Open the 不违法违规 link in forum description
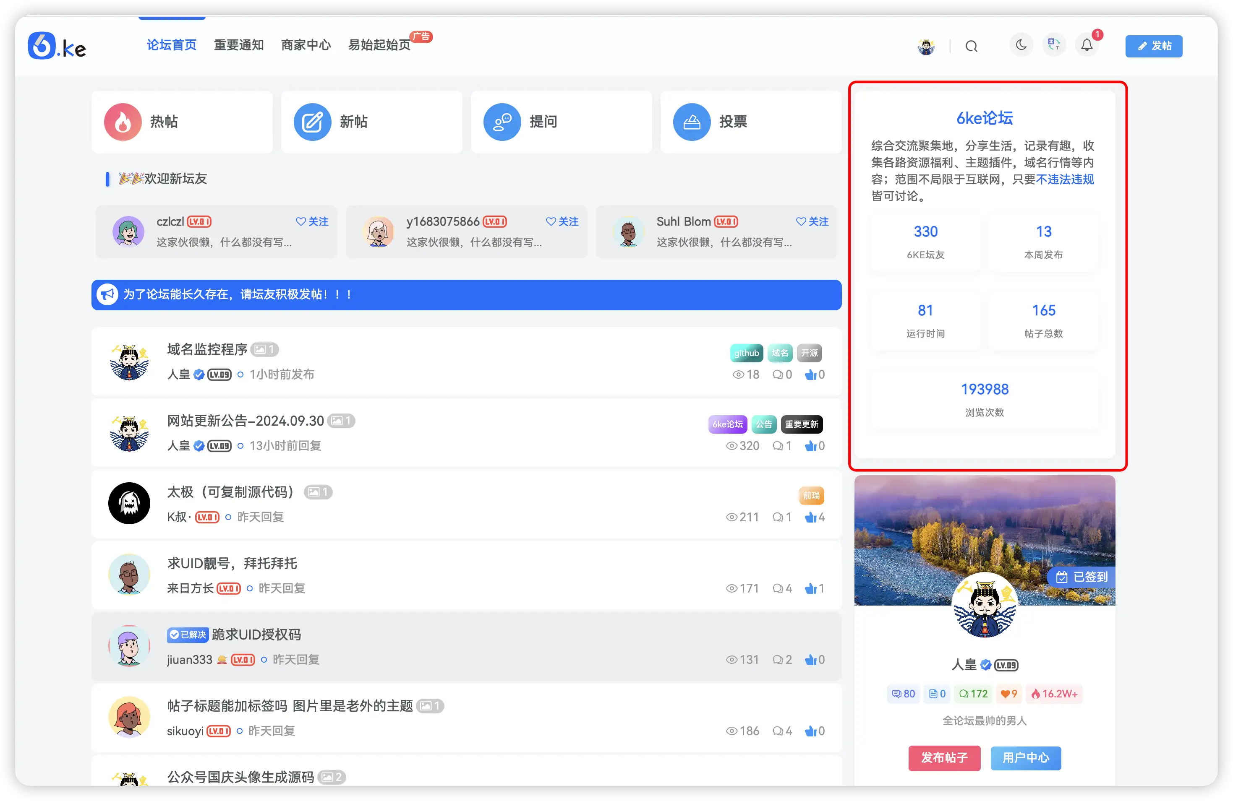 (1065, 179)
